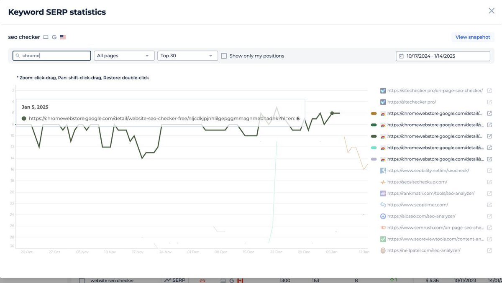The image size is (502, 283).
Task: Click the SERP button in background row
Action: tap(175, 280)
